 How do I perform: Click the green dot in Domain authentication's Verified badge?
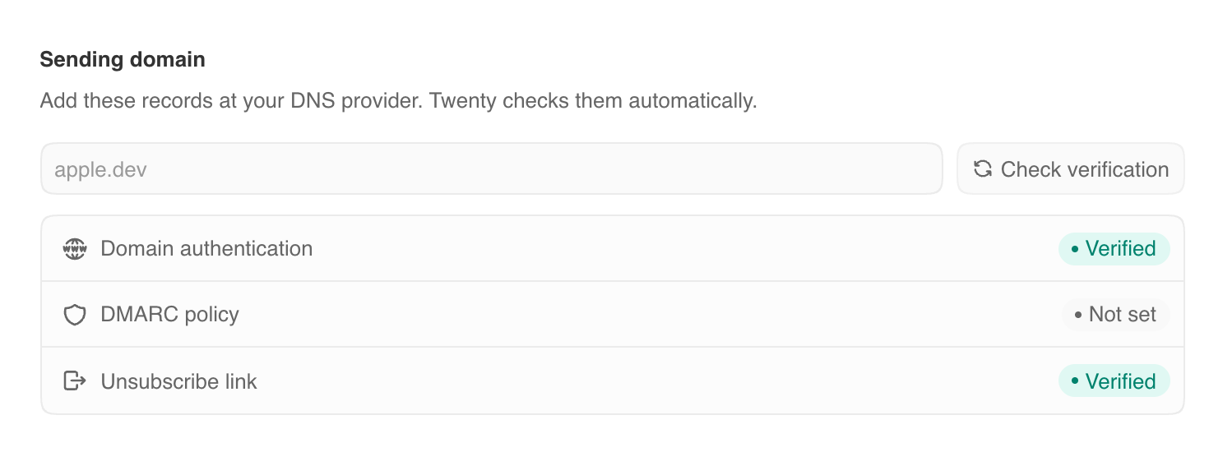(1074, 249)
